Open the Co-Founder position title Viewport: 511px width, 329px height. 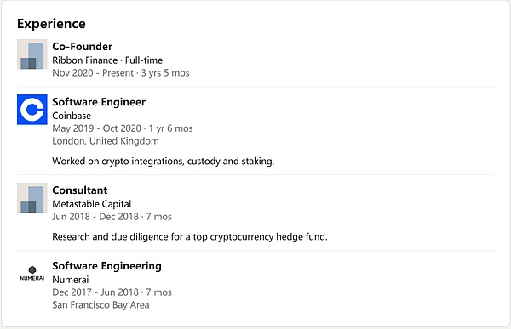click(x=82, y=46)
